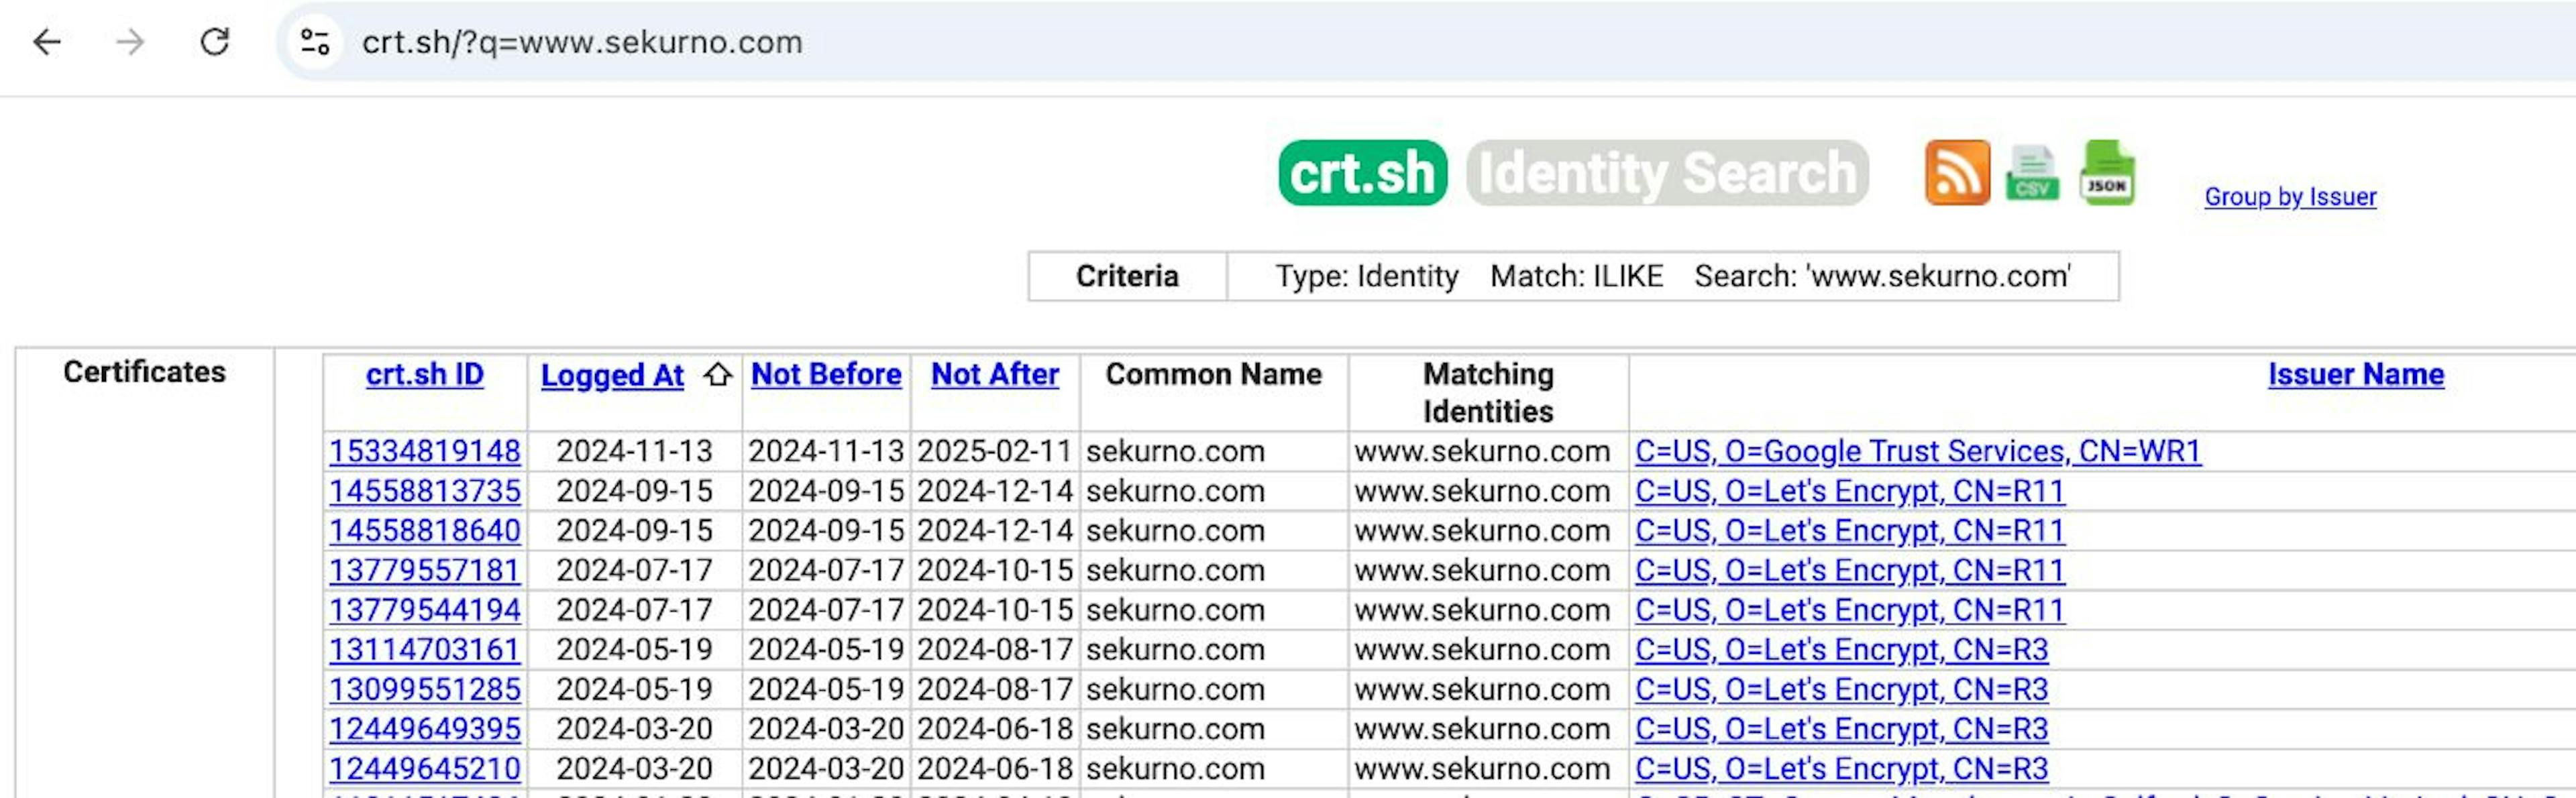Open certificate ID 12449649395
2576x798 pixels.
tap(425, 729)
